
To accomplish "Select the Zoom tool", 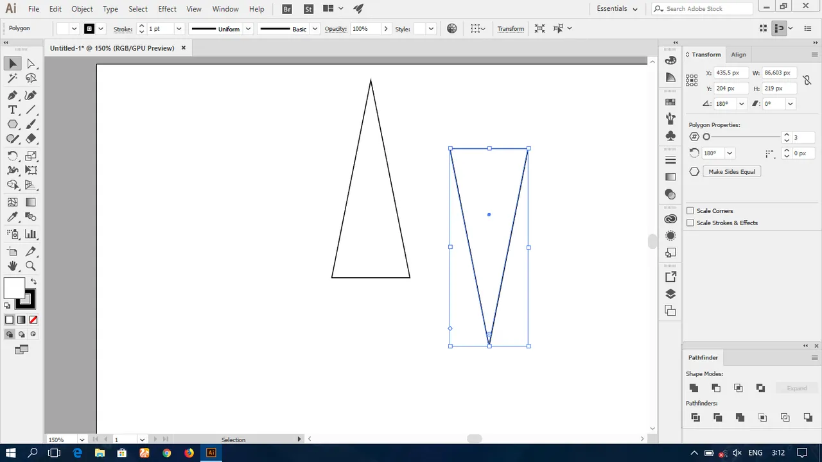I will pos(31,266).
